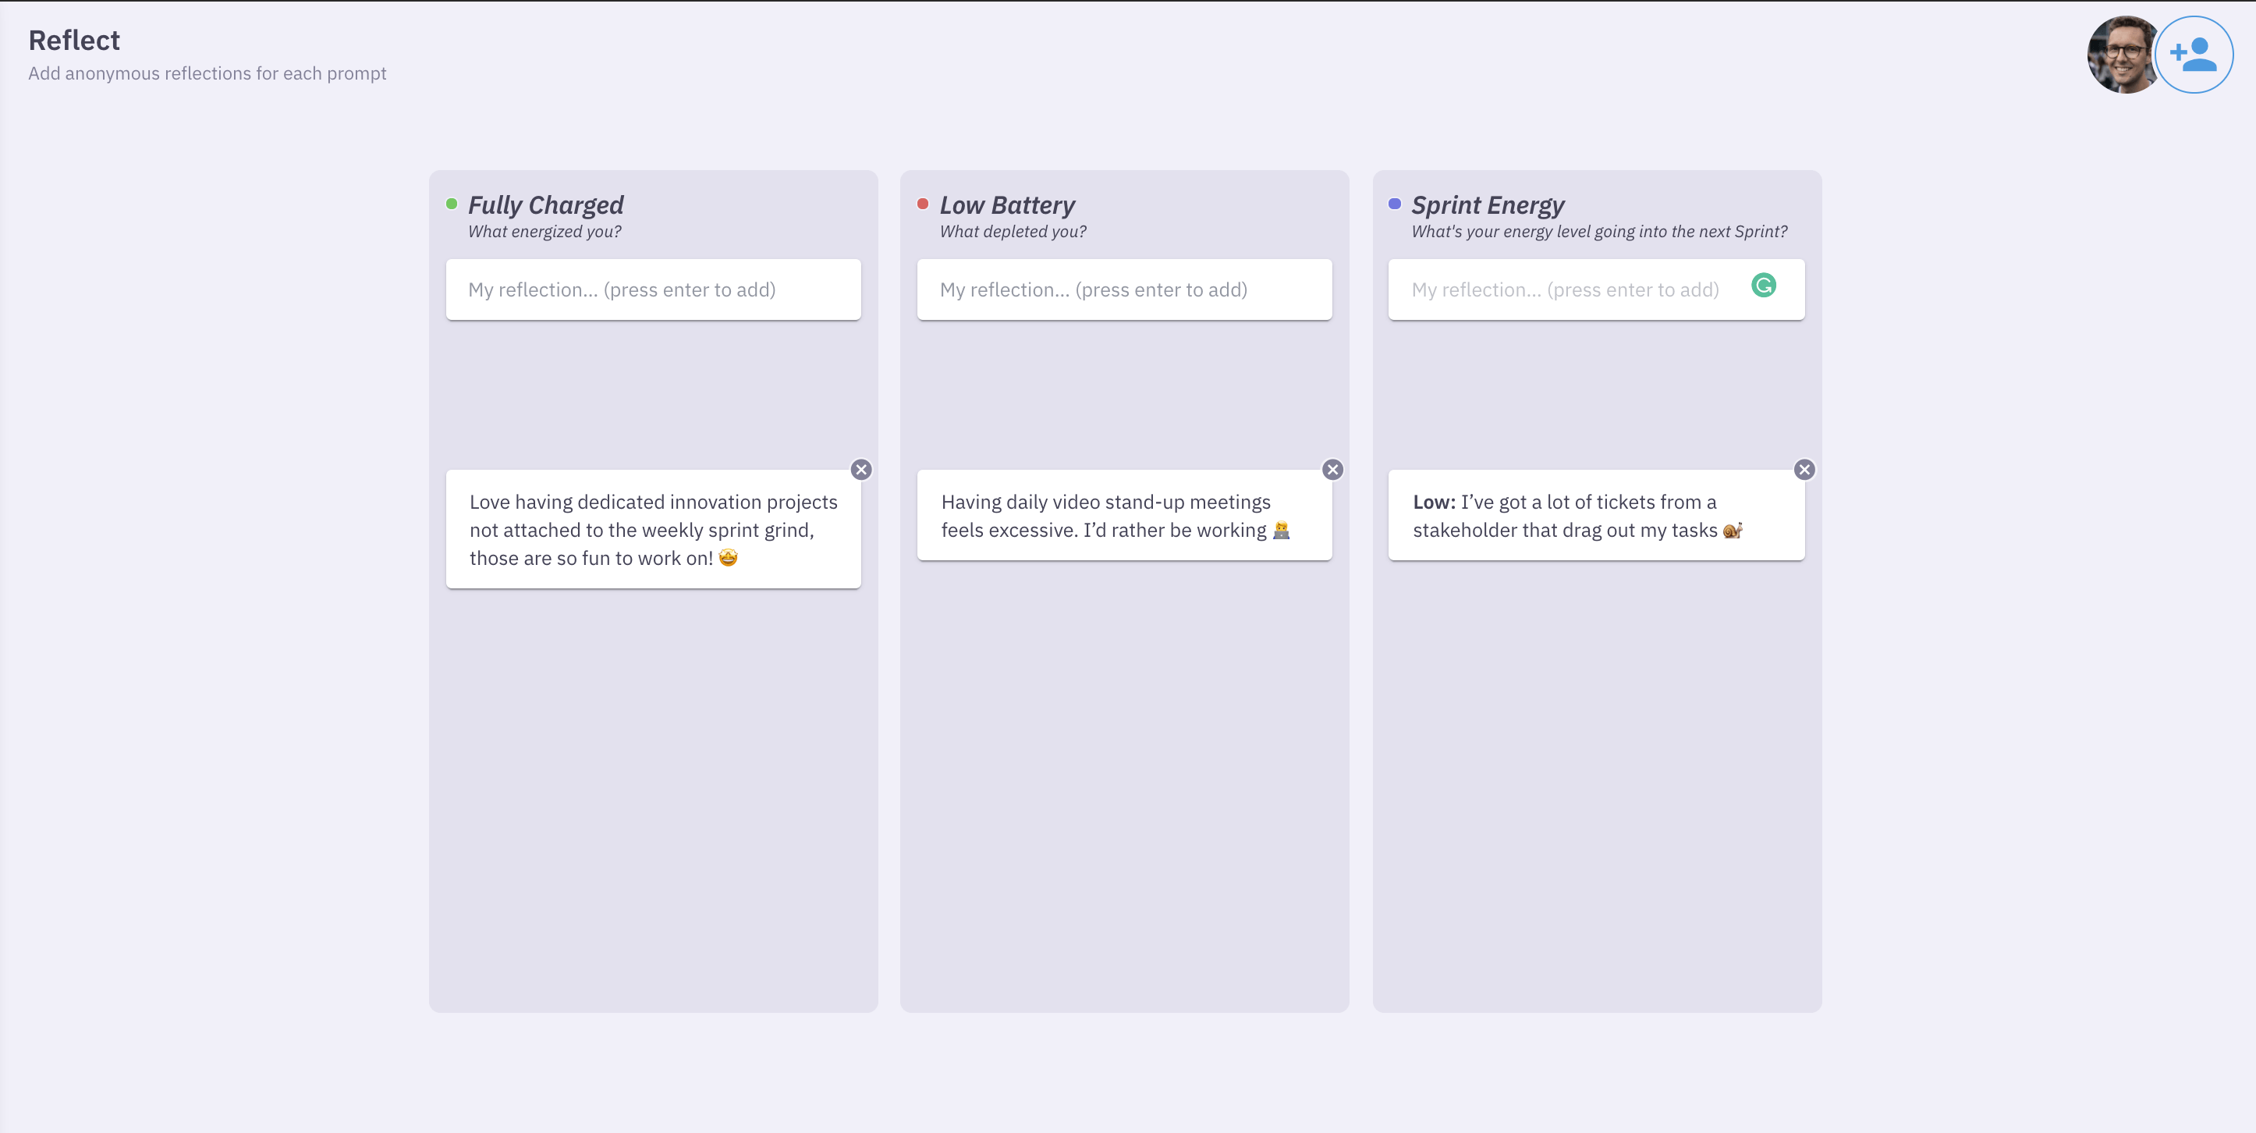Click the Fully Charged reflection input field
2256x1133 pixels.
point(654,289)
